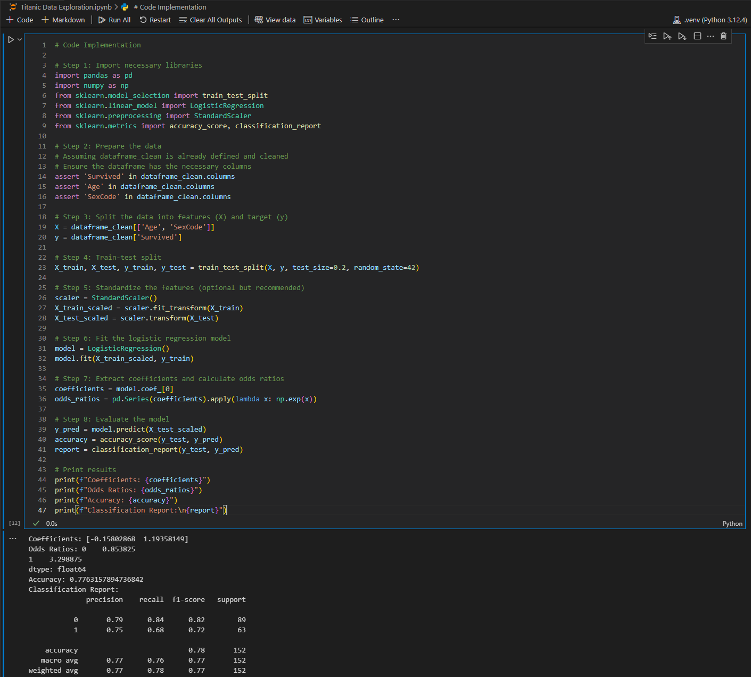Click 'scaler = StandardScaler()' line

(106, 298)
